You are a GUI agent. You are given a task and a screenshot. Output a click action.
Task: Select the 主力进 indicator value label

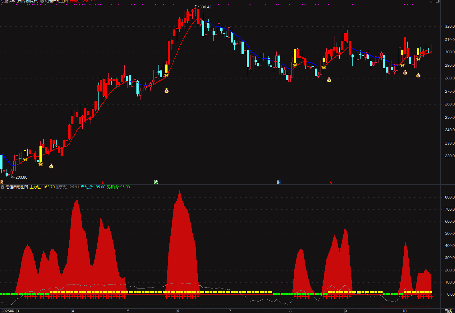[42, 187]
